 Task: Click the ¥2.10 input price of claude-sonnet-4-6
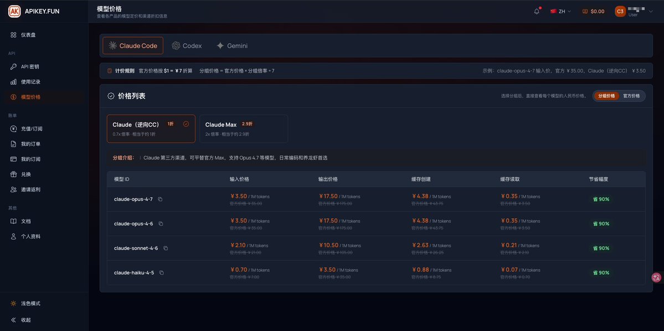click(x=239, y=245)
